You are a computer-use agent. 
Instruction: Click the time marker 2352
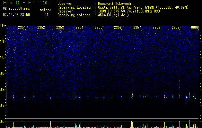pyautogui.click(x=41, y=28)
